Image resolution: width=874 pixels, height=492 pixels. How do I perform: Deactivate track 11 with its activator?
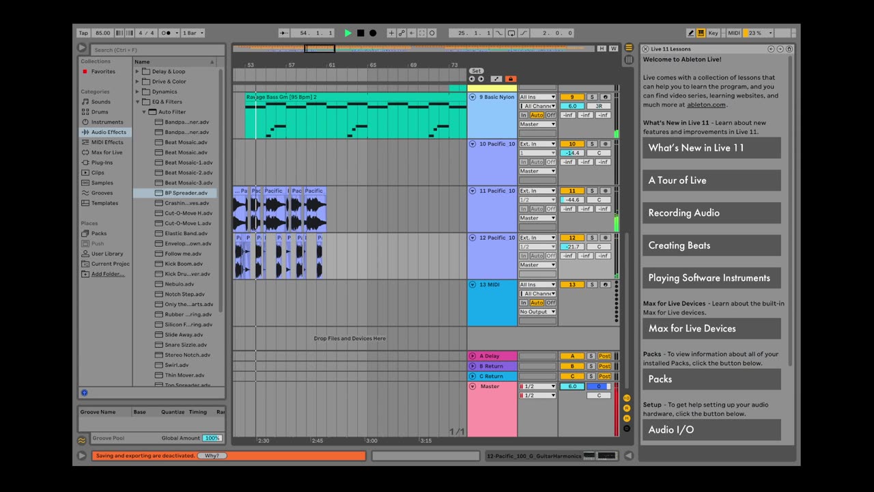pos(572,191)
